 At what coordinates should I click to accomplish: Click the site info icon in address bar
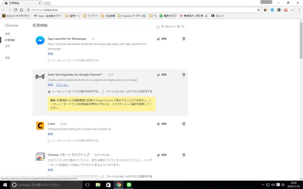point(28,10)
